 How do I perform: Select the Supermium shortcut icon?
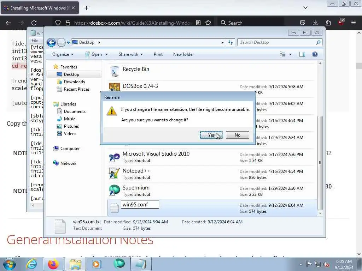(114, 191)
